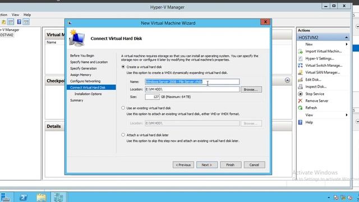Open File Explorer from the taskbar
This screenshot has width=359, height=202.
click(x=41, y=197)
